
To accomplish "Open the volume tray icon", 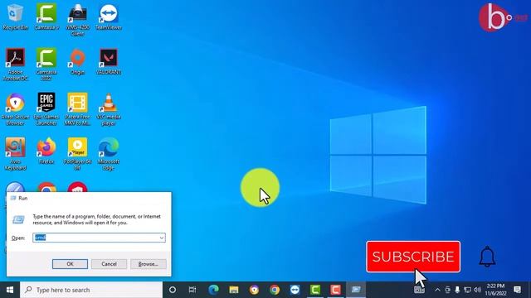I will (x=478, y=290).
